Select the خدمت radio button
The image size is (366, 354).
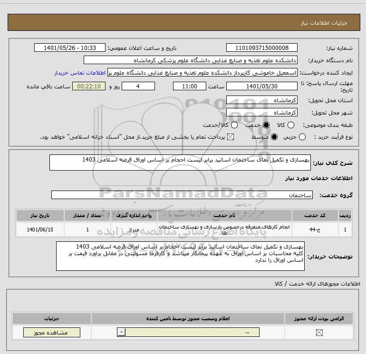click(x=266, y=125)
